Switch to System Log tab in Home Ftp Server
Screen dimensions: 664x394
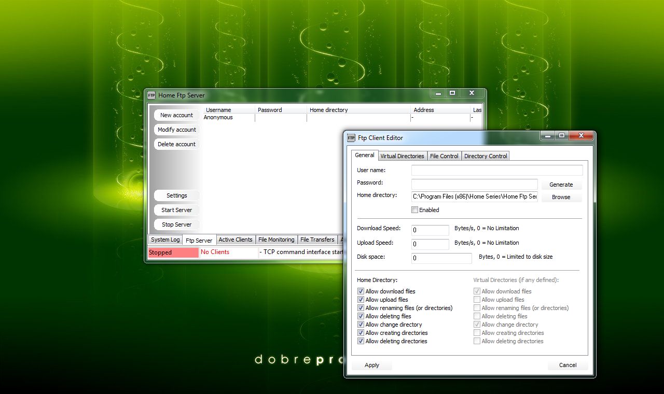(165, 240)
